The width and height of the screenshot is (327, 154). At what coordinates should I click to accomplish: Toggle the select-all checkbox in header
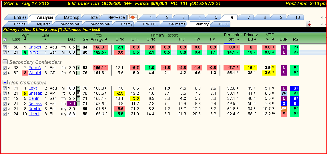(x=5, y=39)
